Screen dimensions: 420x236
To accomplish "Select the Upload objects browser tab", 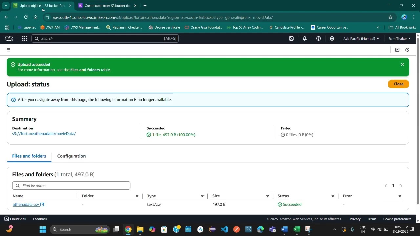I will click(x=42, y=6).
